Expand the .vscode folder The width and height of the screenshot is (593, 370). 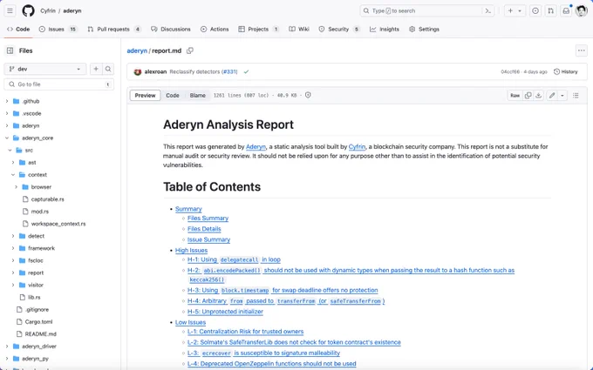pos(7,113)
